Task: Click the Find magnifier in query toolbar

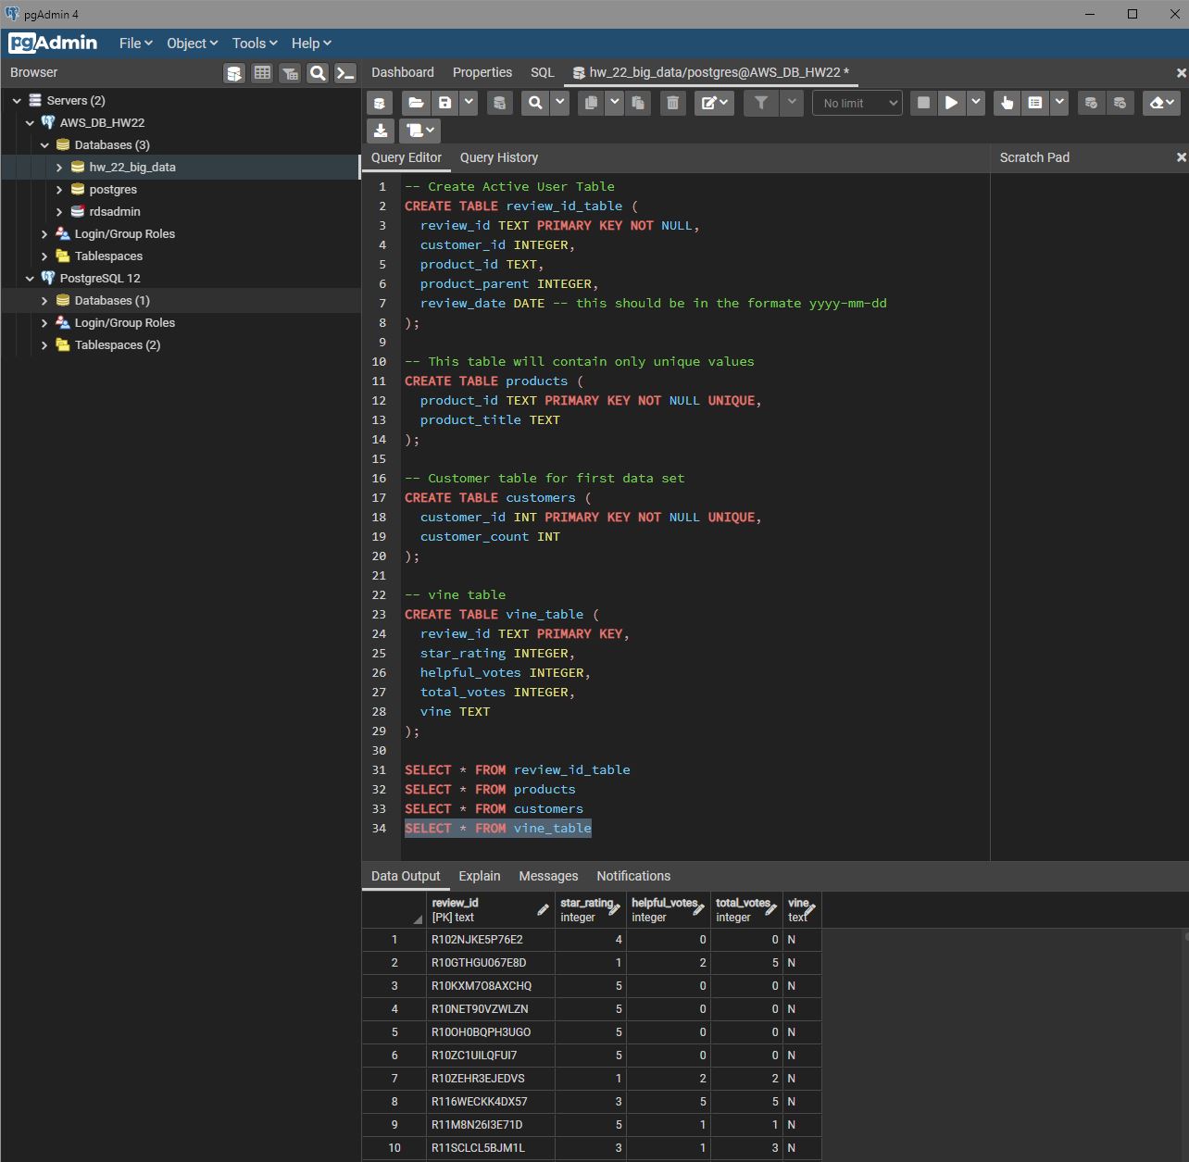Action: (535, 103)
